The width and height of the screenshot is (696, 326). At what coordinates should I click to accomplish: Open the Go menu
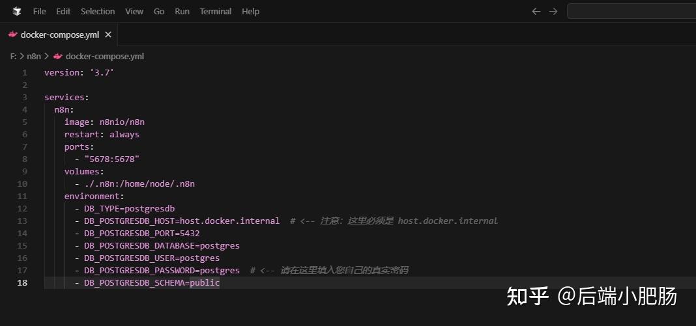[159, 12]
